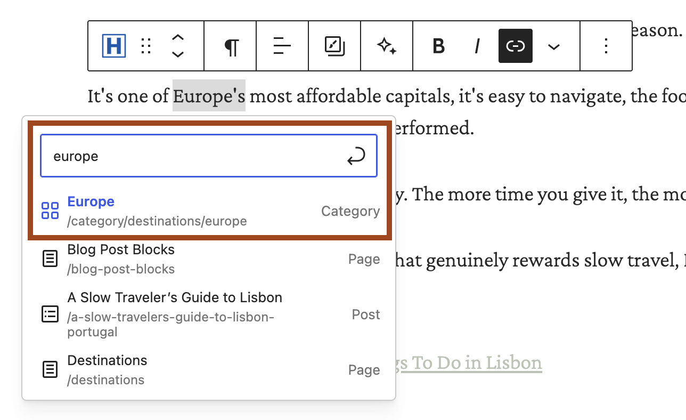Select the Europe category suggestion
Viewport: 686px width, 420px height.
pyautogui.click(x=210, y=211)
